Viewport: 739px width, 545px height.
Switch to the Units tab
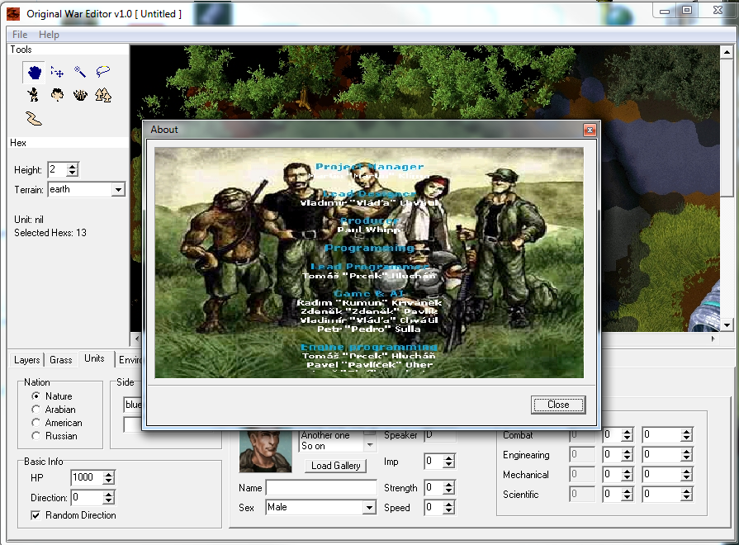[x=94, y=358]
